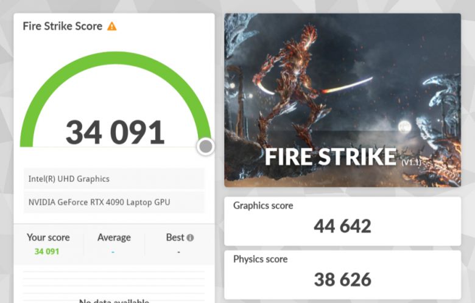The height and width of the screenshot is (303, 475).
Task: Click the Graphics score label
Action: [x=263, y=206]
